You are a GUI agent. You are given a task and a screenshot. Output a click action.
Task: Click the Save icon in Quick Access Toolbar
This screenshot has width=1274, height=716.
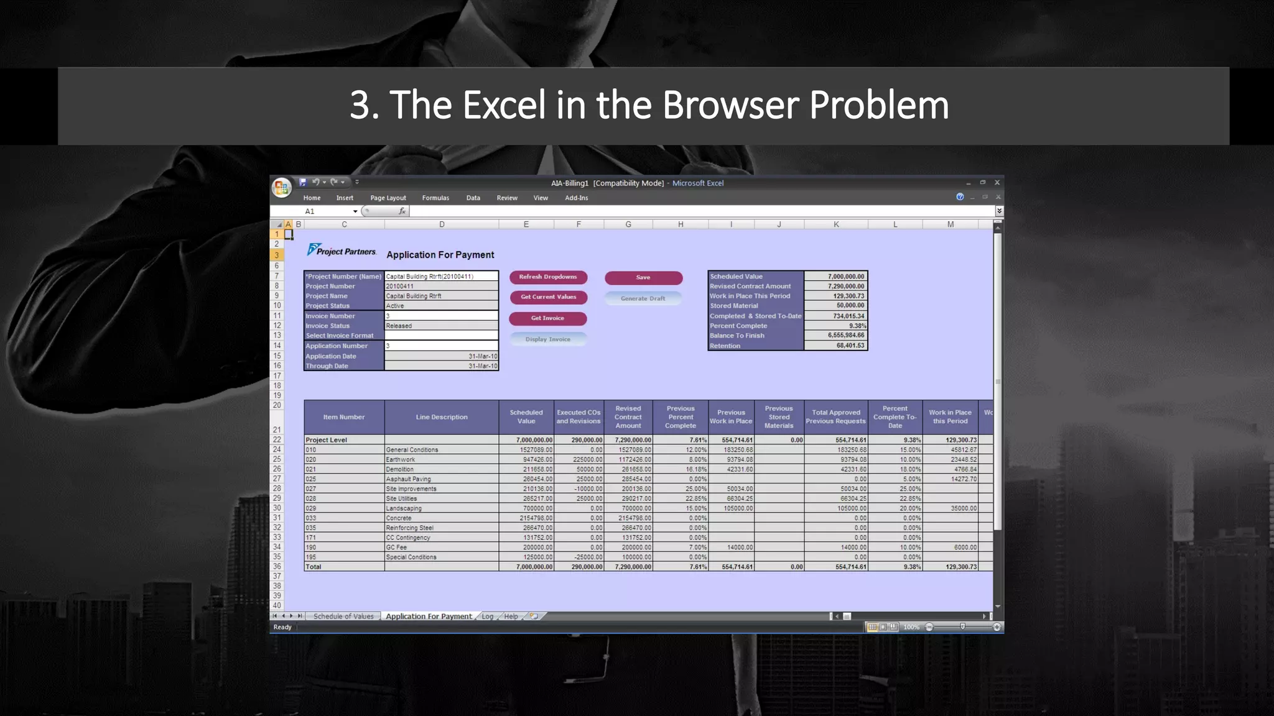click(x=303, y=182)
